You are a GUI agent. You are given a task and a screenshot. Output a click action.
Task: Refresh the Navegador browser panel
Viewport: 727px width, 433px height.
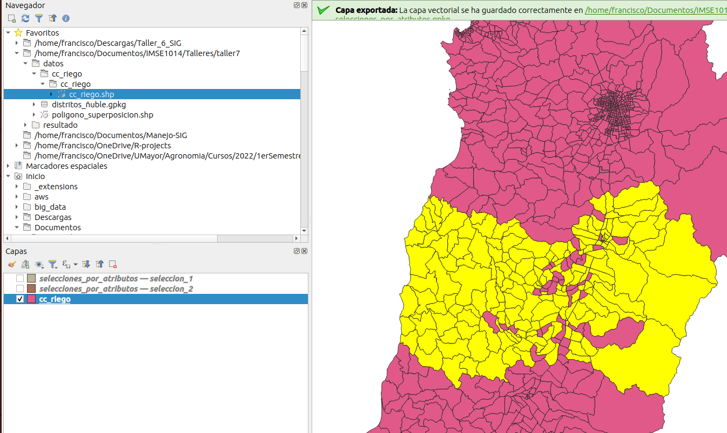(25, 18)
